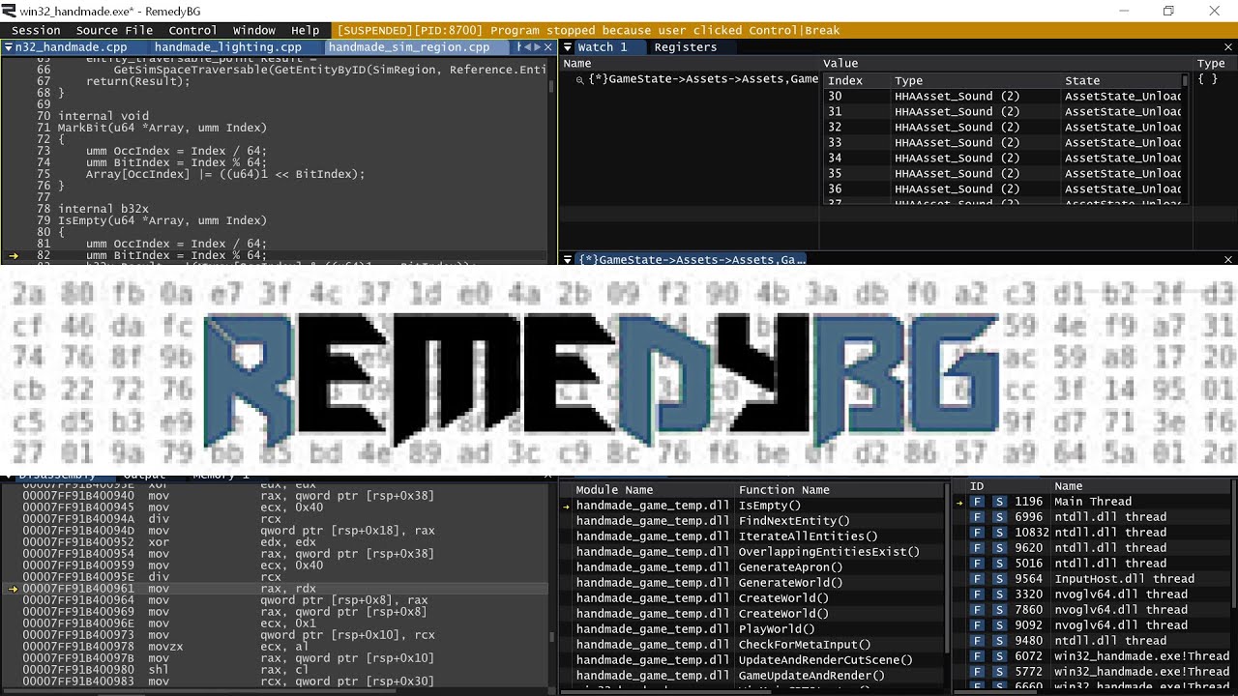Click the S icon on thread 5772
Image resolution: width=1238 pixels, height=696 pixels.
coord(999,672)
